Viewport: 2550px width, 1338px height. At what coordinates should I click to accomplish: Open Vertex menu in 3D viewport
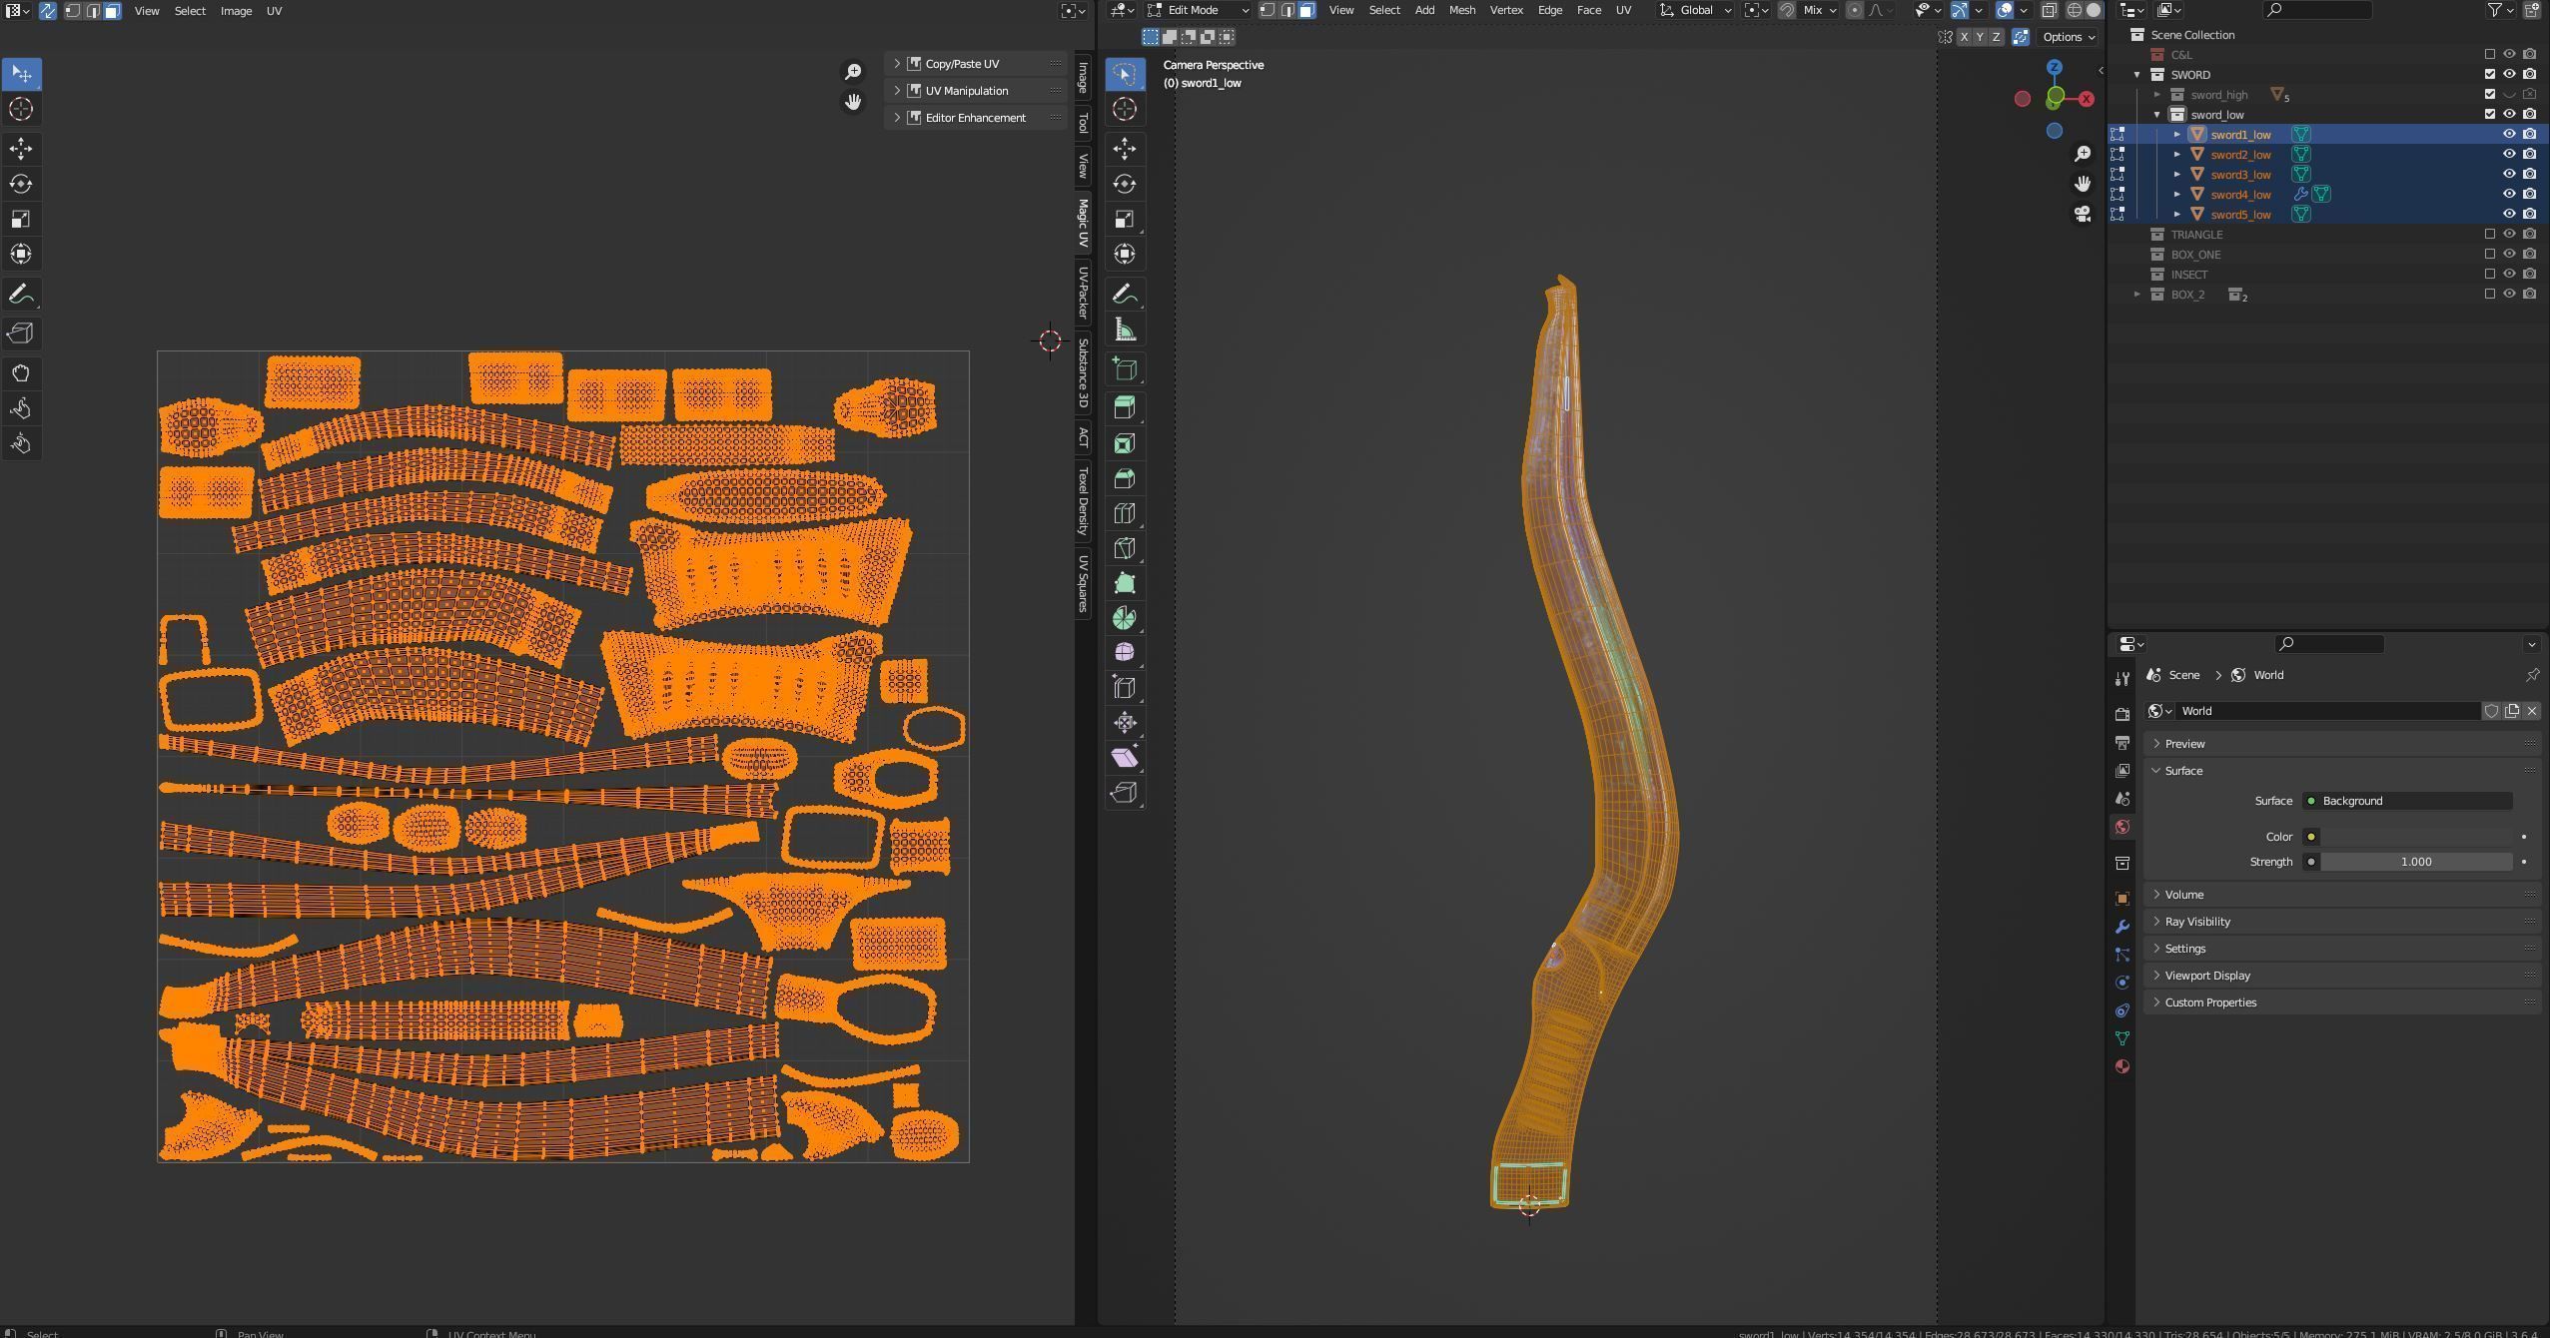[1506, 10]
